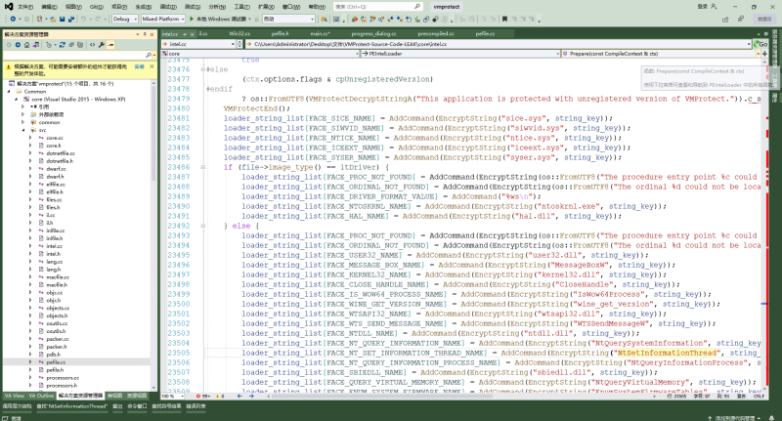Pin the Solution Explorer panel with the pushpin
The height and width of the screenshot is (421, 782).
tap(143, 32)
